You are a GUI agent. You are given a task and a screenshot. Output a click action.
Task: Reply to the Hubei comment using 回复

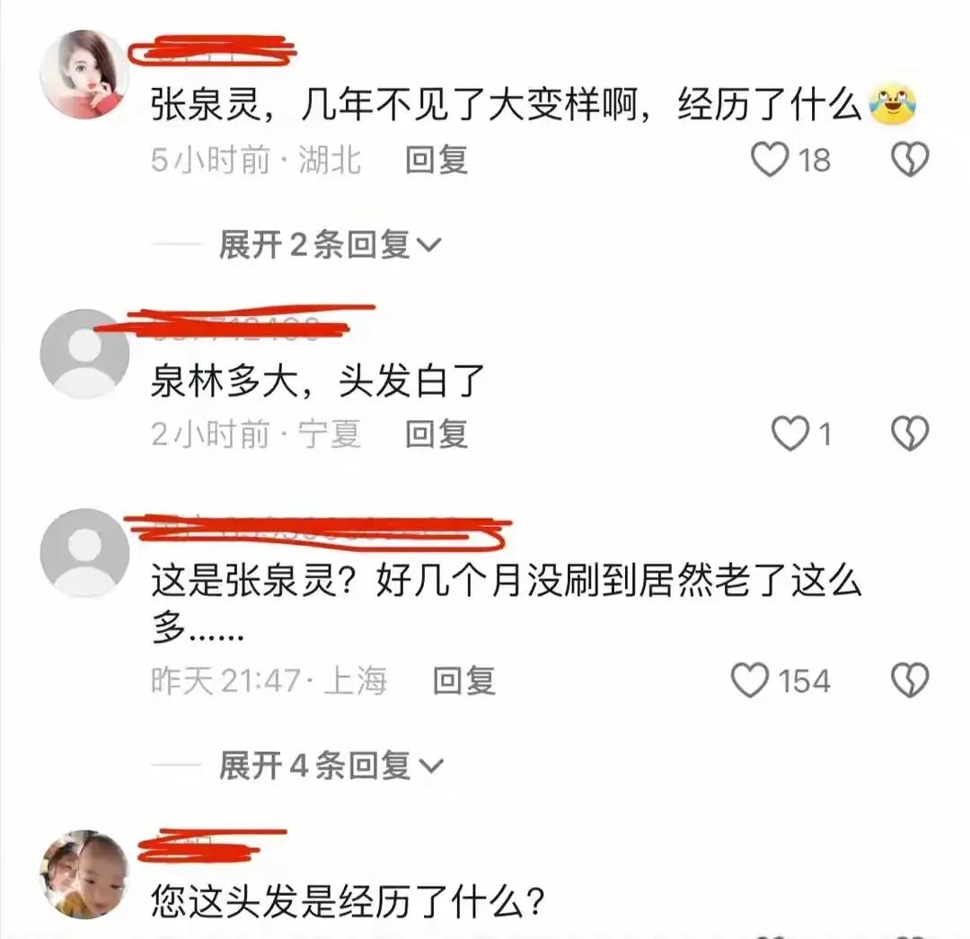tap(436, 160)
